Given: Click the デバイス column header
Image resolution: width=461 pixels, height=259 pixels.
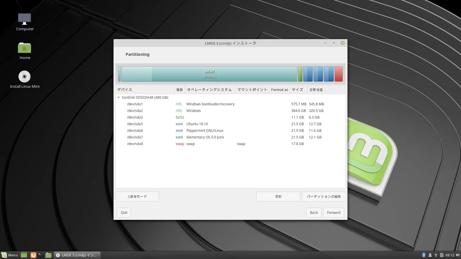Looking at the screenshot, I should point(145,90).
